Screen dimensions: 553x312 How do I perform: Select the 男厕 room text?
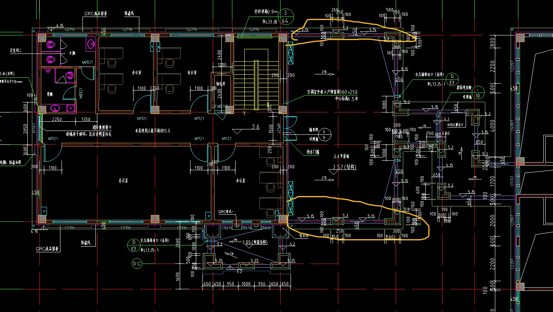coord(50,94)
